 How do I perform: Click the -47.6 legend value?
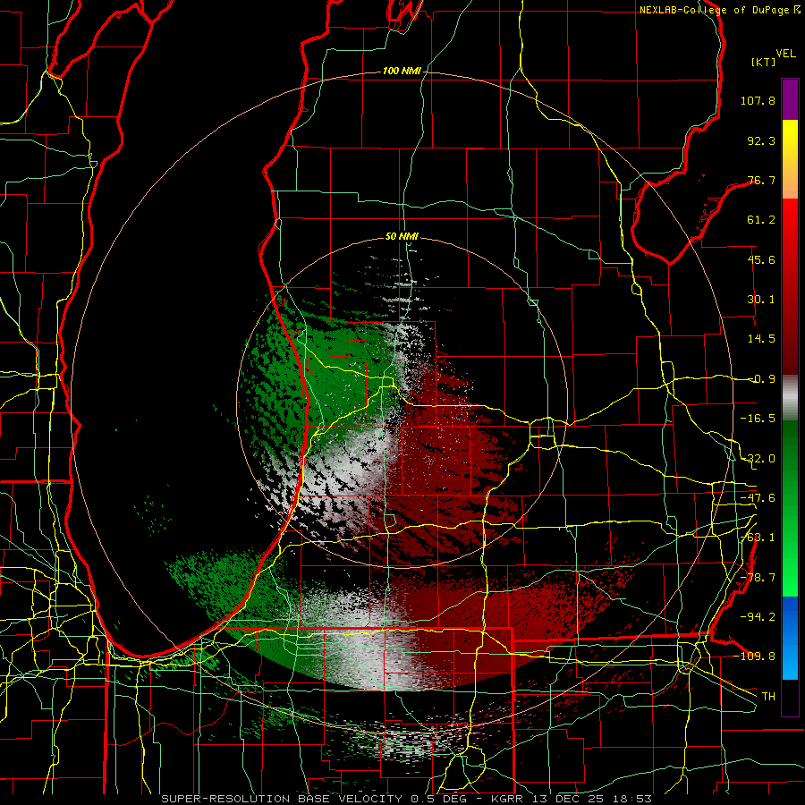click(x=758, y=498)
